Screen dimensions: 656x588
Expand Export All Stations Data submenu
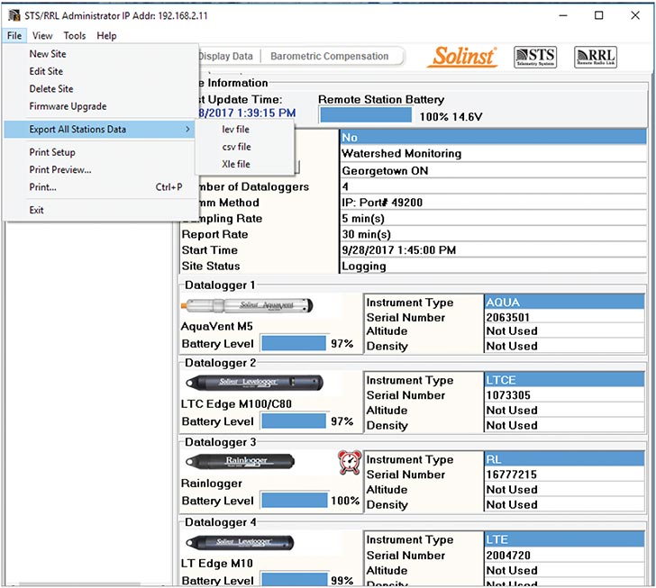click(x=99, y=130)
